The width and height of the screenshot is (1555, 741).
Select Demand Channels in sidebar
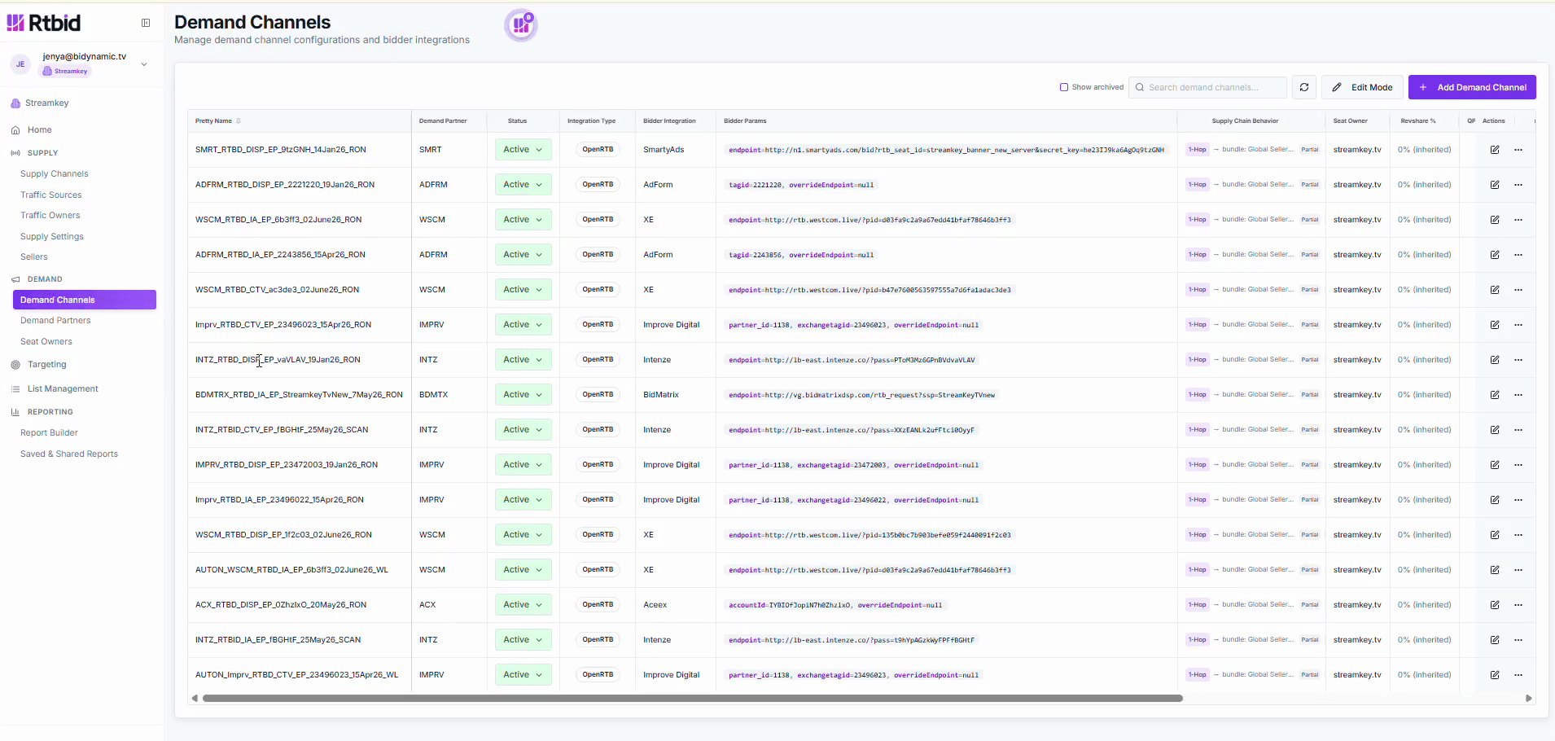85,300
